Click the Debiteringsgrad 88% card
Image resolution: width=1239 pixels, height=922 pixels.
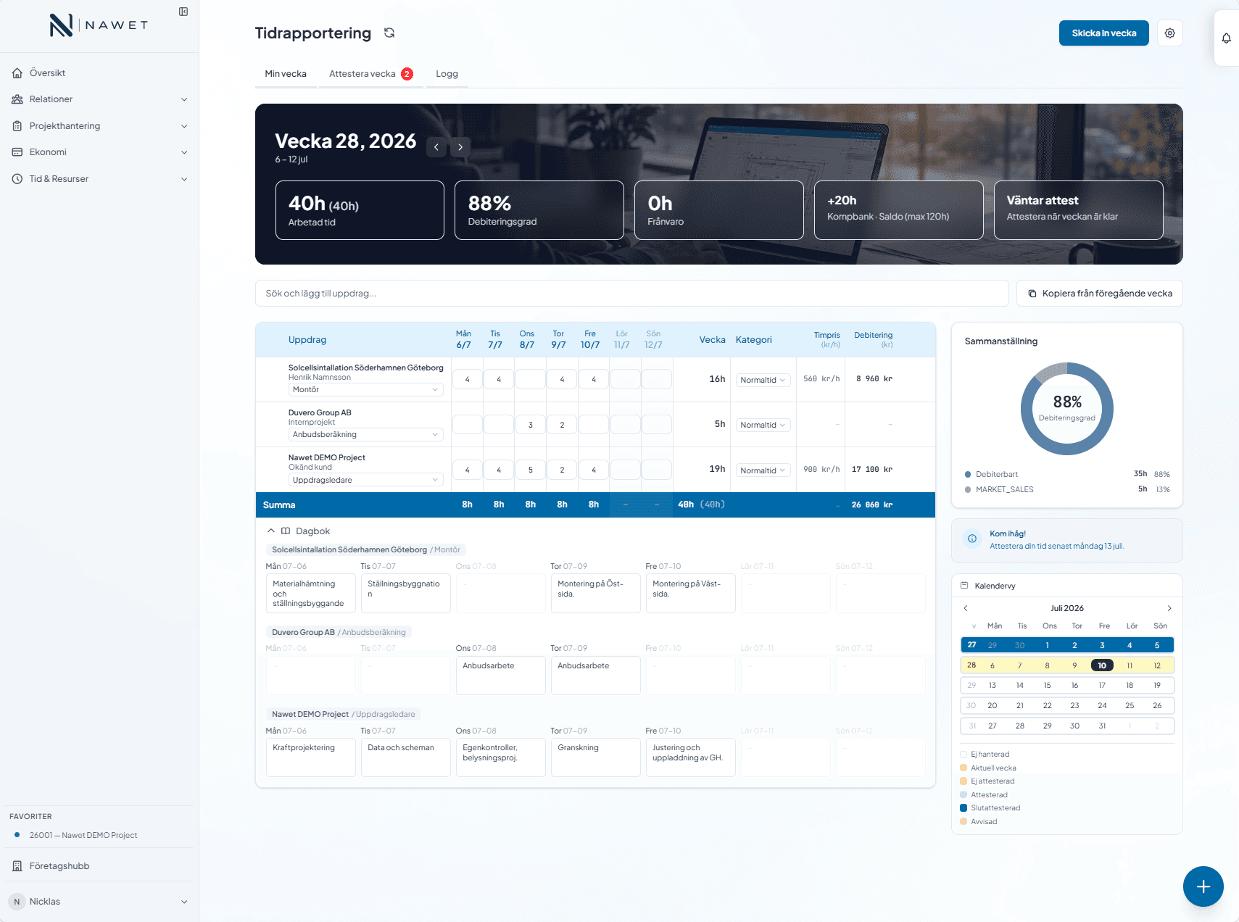[539, 210]
